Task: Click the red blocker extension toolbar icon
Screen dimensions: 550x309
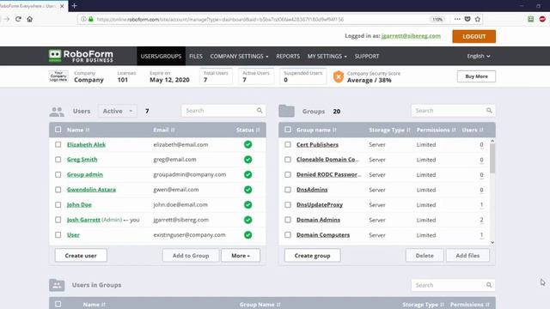Action: (x=542, y=19)
